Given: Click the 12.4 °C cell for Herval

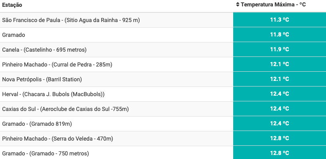Looking at the screenshot, I should [x=280, y=94].
